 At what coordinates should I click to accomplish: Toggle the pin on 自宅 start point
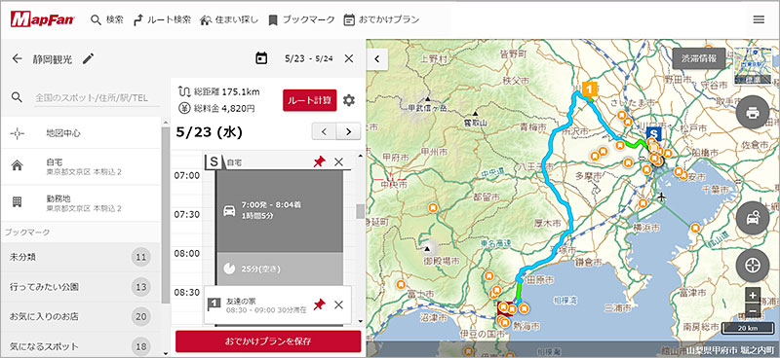pos(319,161)
